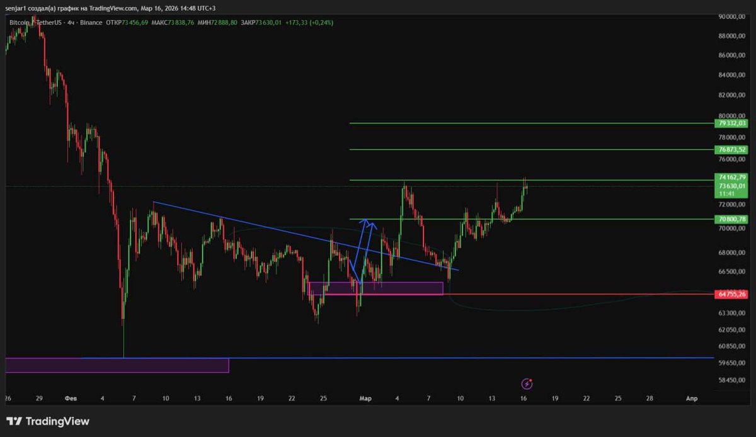
Task: Click the Мар month label on time axis
Action: [365, 399]
